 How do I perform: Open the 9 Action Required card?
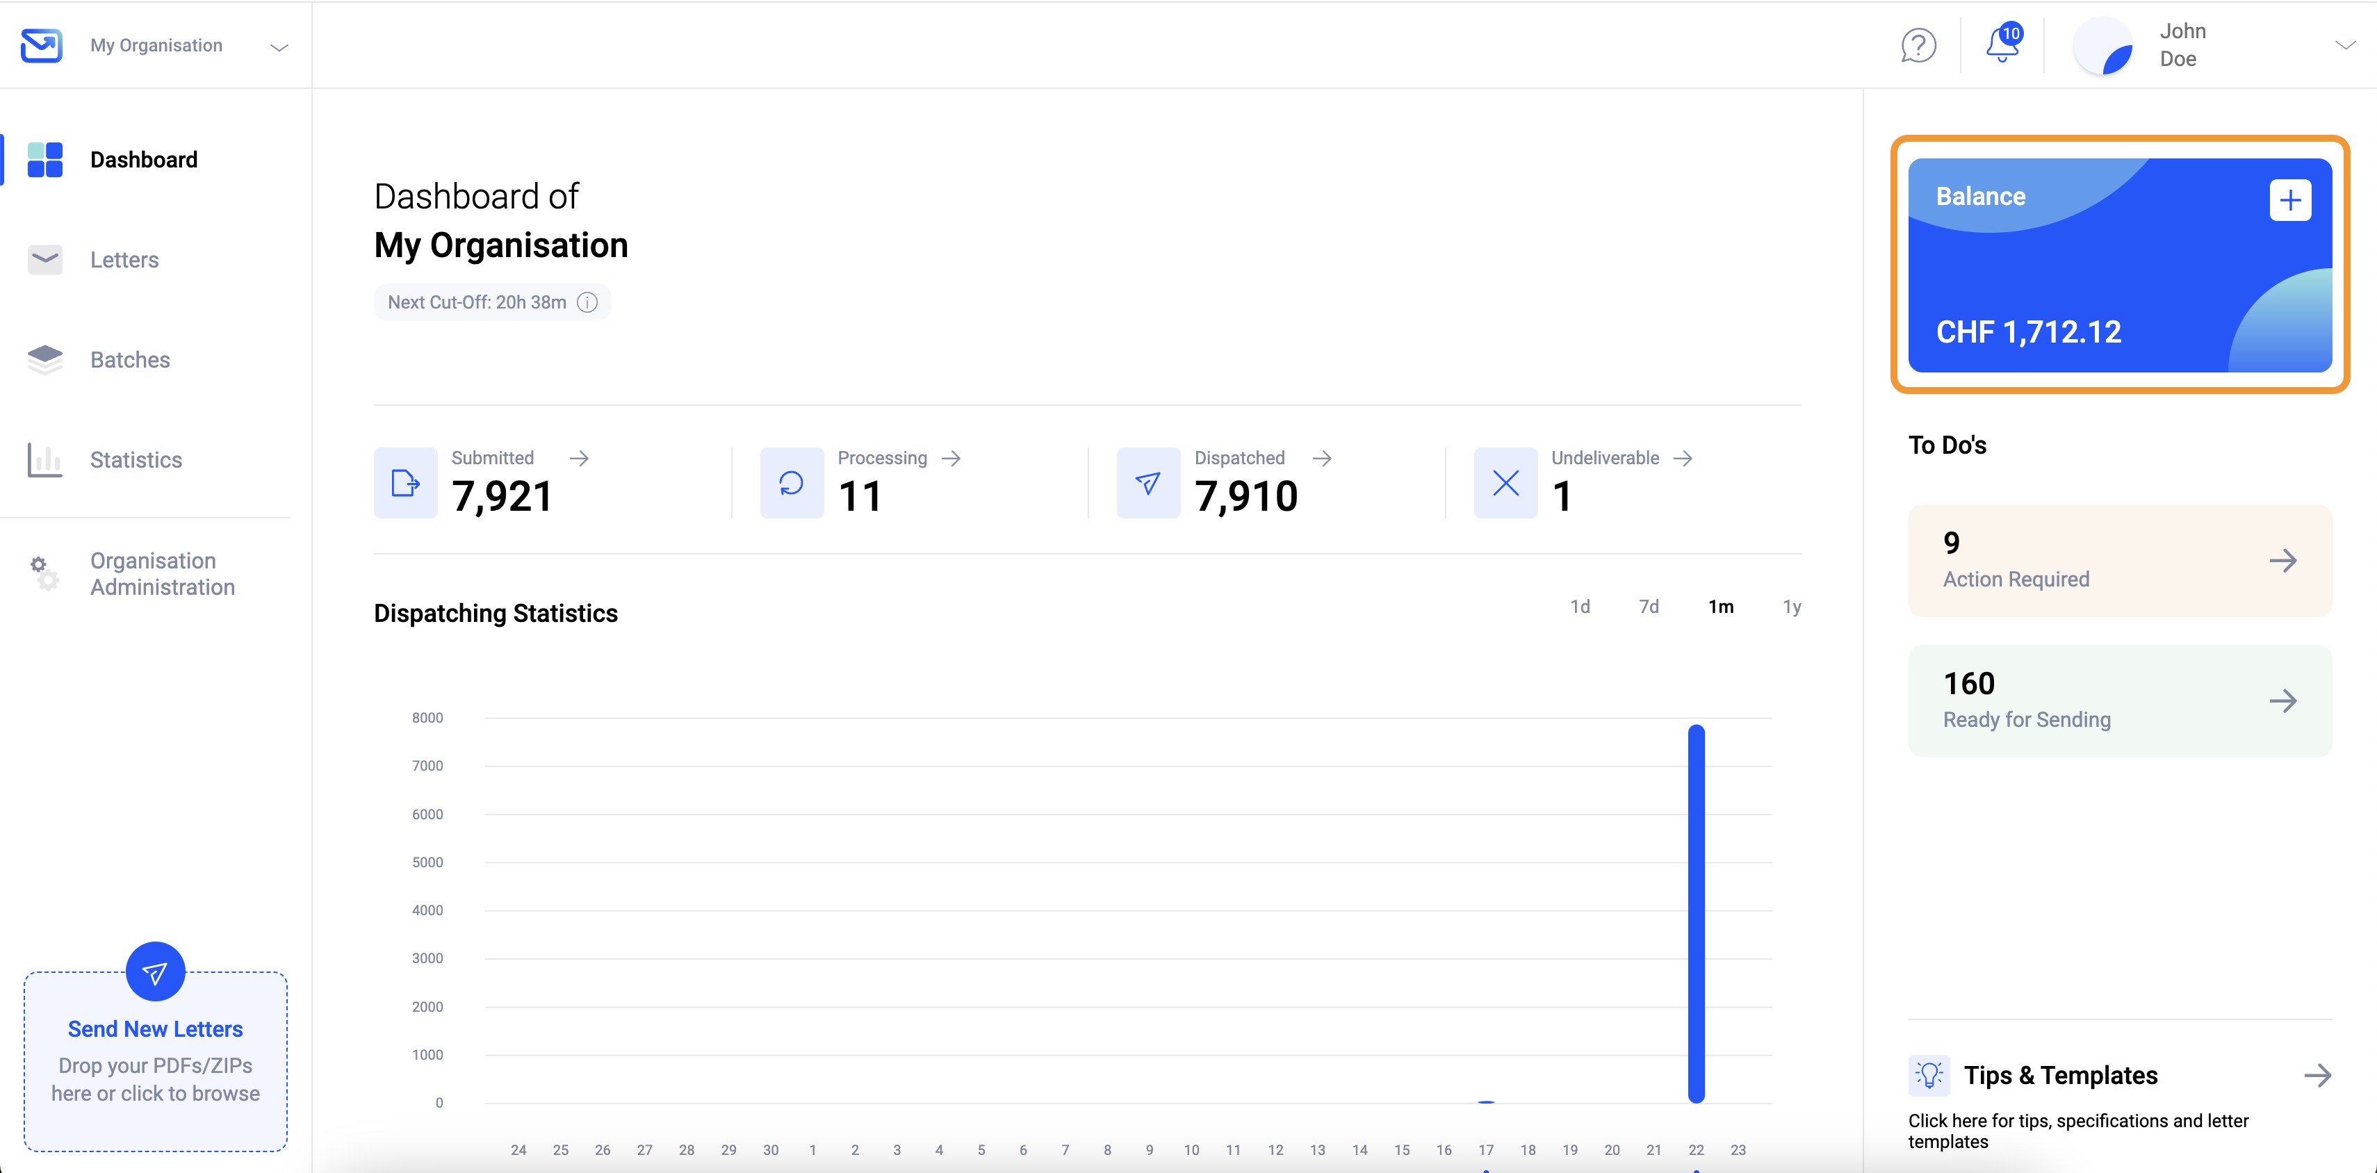(2120, 560)
